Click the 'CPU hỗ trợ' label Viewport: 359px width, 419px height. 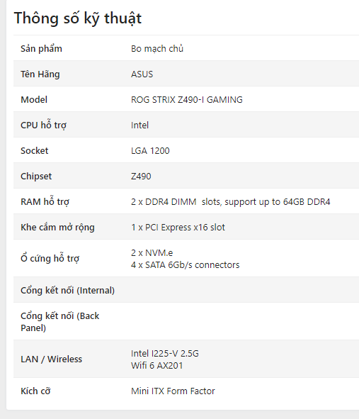click(43, 125)
